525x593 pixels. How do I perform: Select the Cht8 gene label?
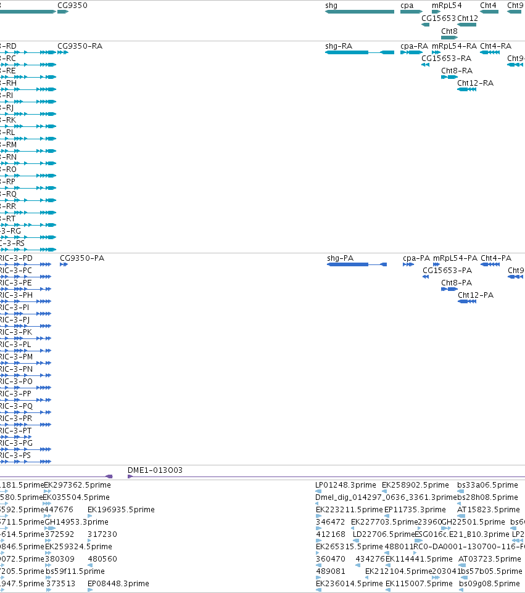(x=449, y=31)
